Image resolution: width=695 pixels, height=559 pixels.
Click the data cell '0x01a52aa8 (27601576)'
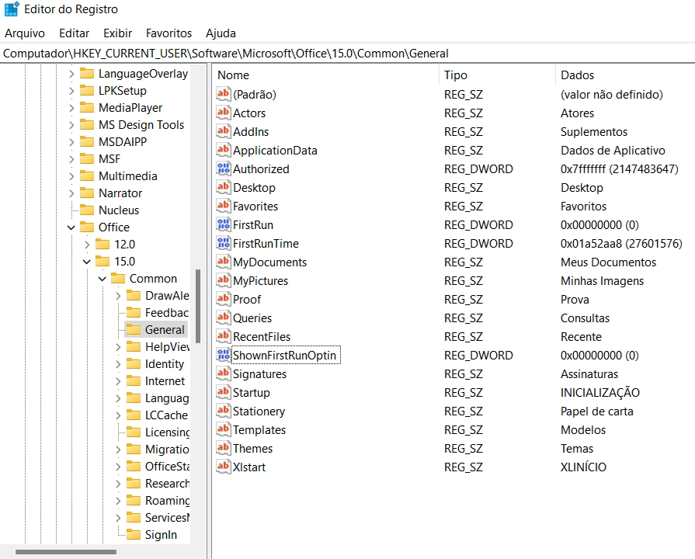coord(621,243)
